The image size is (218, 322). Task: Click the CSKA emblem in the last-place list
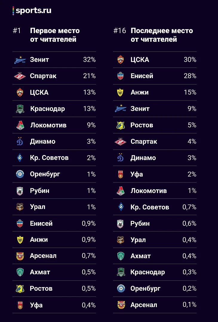120,60
